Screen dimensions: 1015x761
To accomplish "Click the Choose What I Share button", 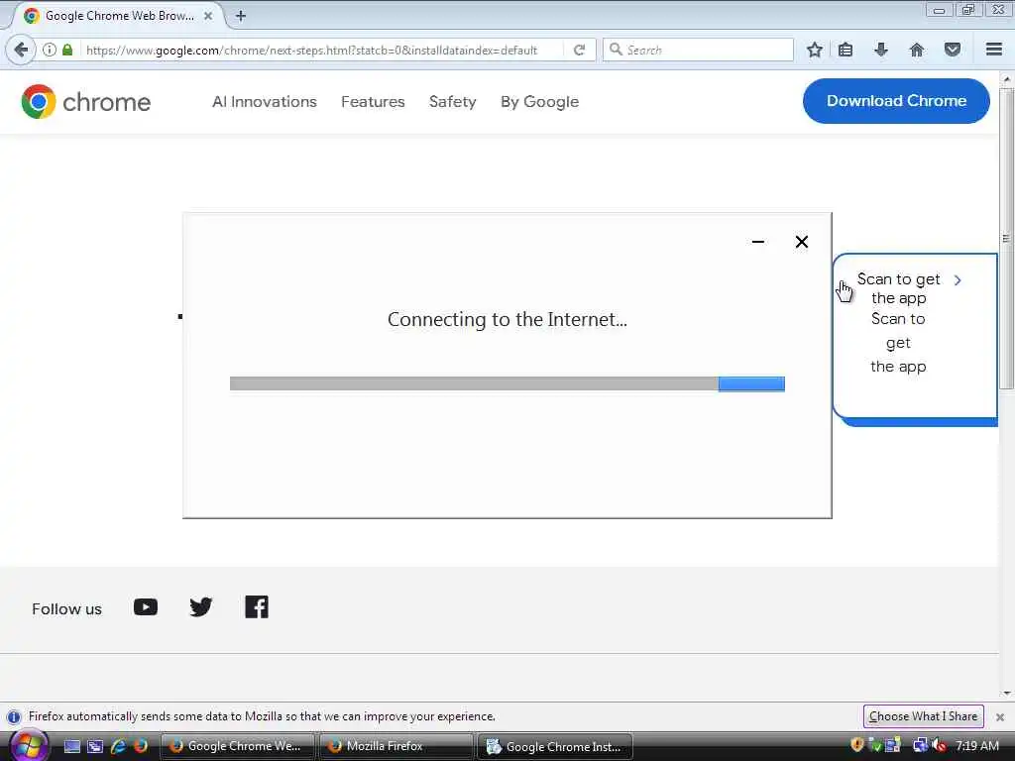I will point(923,716).
